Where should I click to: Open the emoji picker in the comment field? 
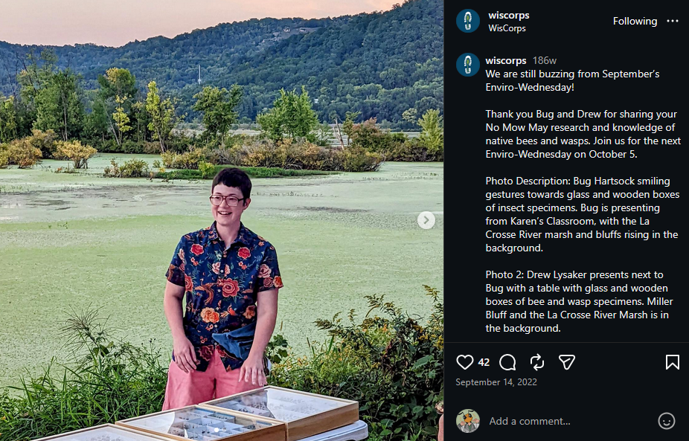click(x=666, y=421)
